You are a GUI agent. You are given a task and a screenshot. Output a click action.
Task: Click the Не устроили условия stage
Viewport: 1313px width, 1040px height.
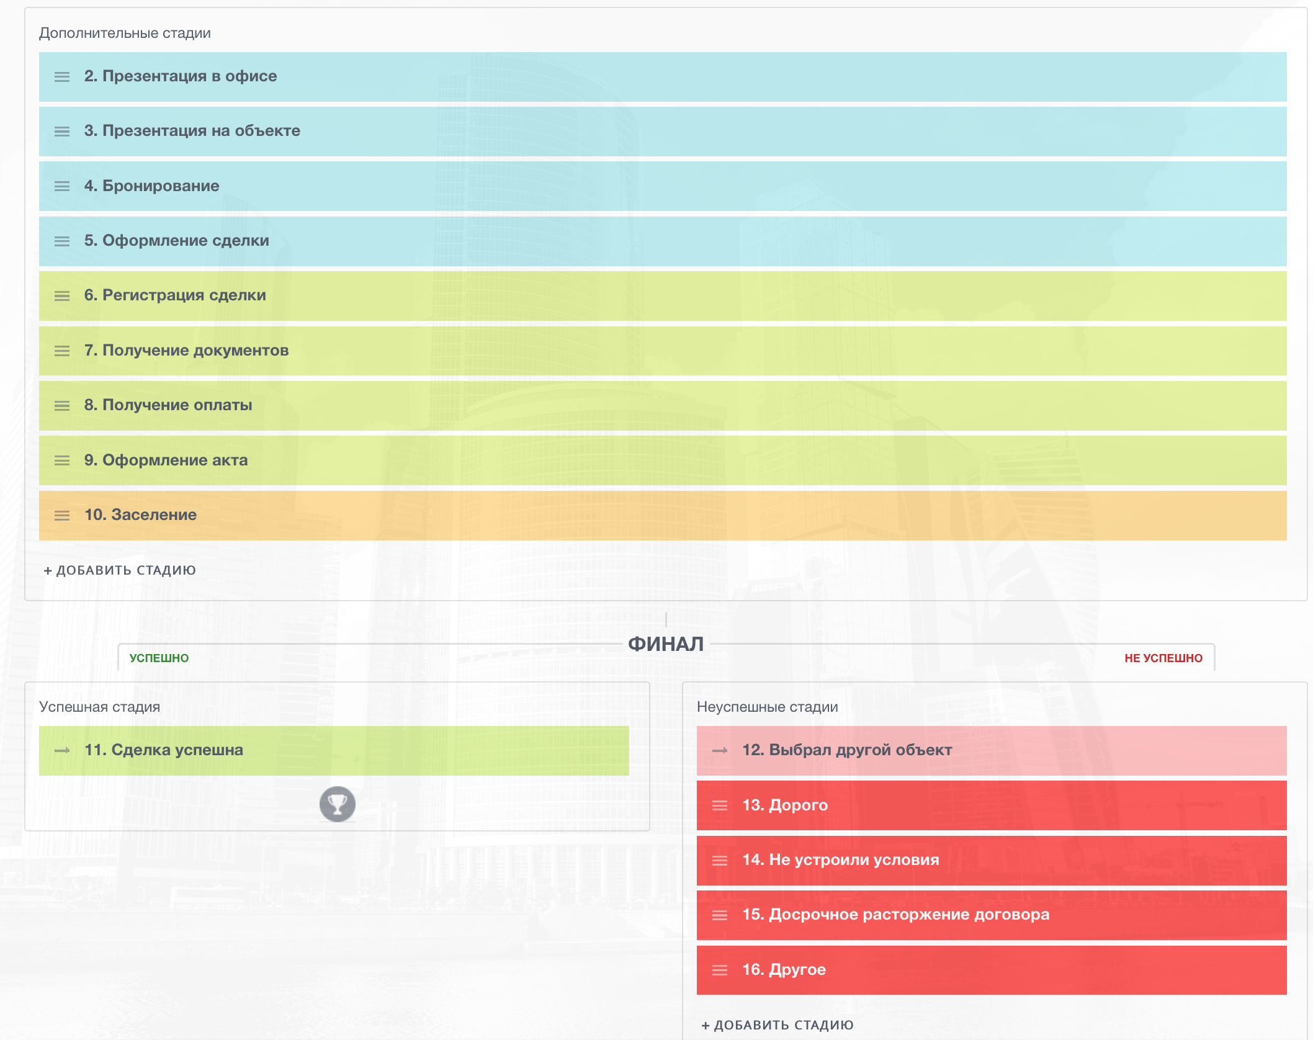point(840,860)
